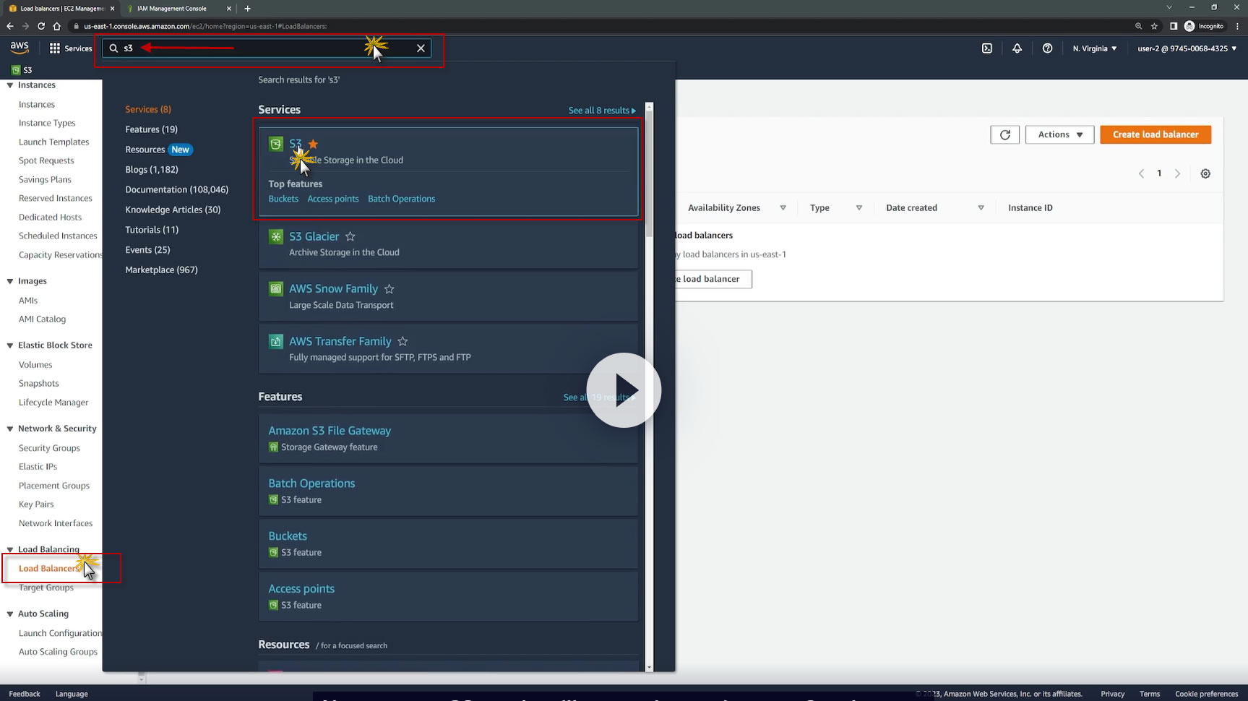Open table preferences gear icon
The width and height of the screenshot is (1248, 701).
(x=1205, y=173)
